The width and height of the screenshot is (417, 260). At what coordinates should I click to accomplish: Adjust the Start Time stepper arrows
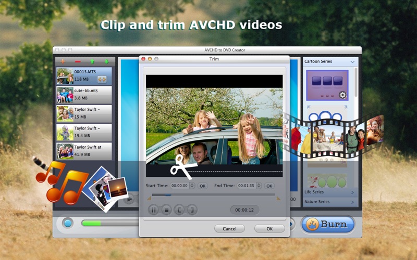[x=192, y=186]
